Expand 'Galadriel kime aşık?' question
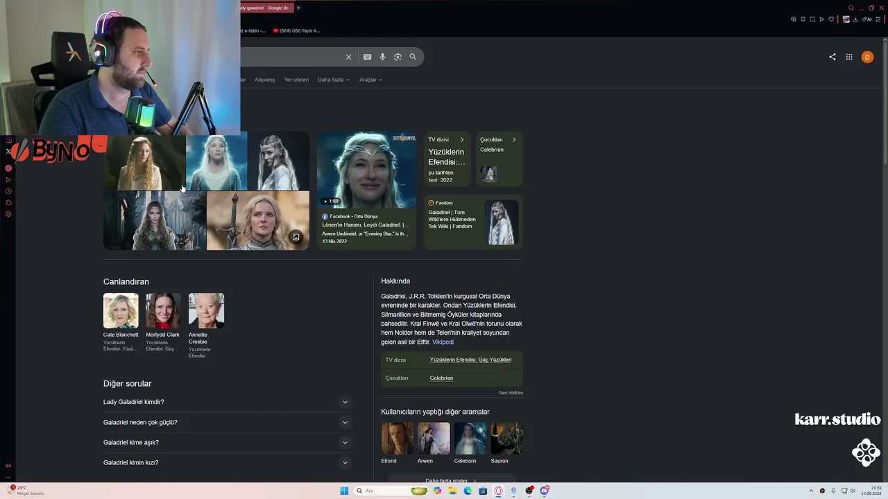 tap(228, 442)
